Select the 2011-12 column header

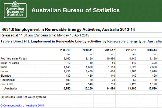click(110, 50)
